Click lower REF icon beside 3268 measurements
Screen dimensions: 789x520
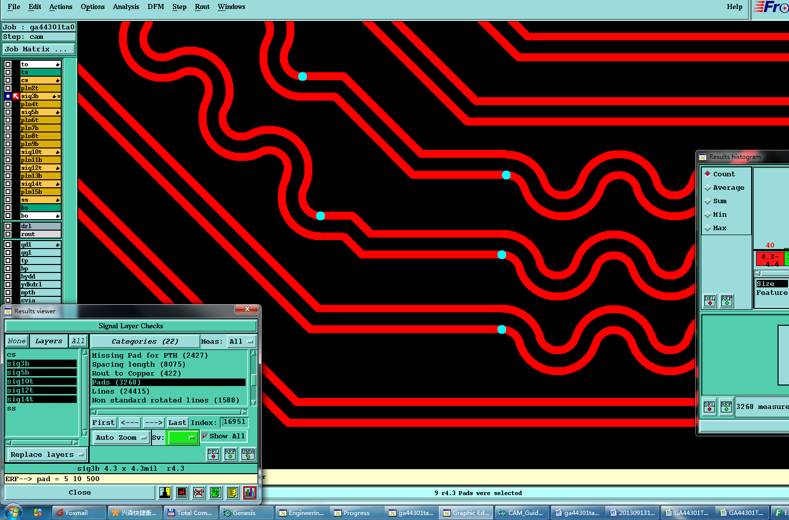click(726, 407)
